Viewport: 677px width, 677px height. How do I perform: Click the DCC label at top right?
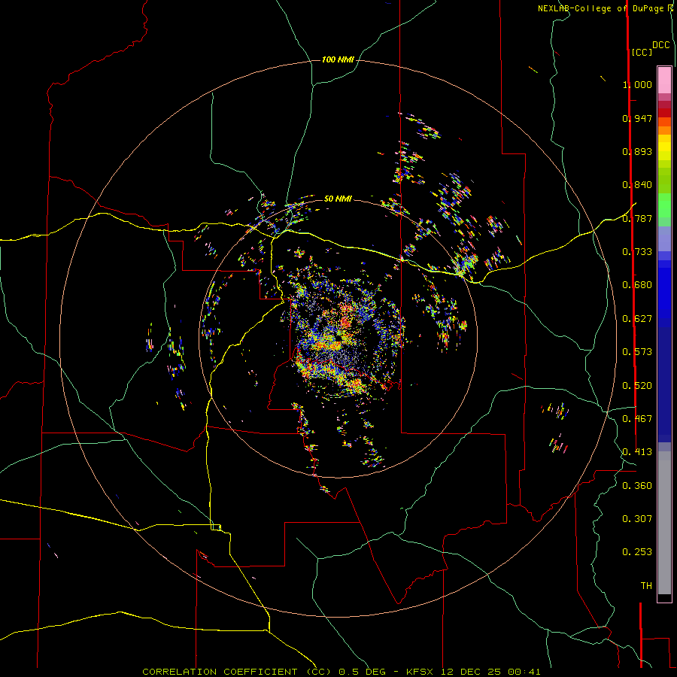click(661, 44)
